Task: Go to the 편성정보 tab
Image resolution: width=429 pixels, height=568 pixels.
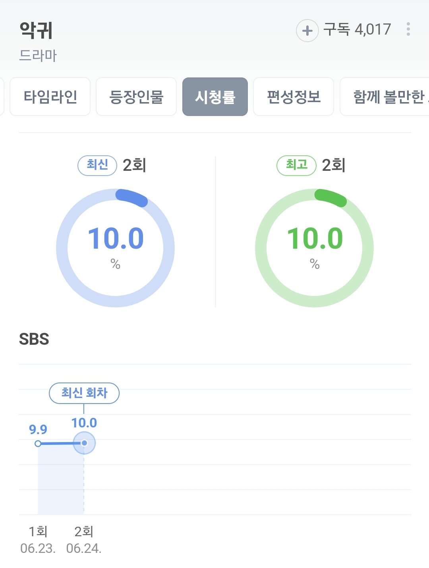Action: point(294,97)
